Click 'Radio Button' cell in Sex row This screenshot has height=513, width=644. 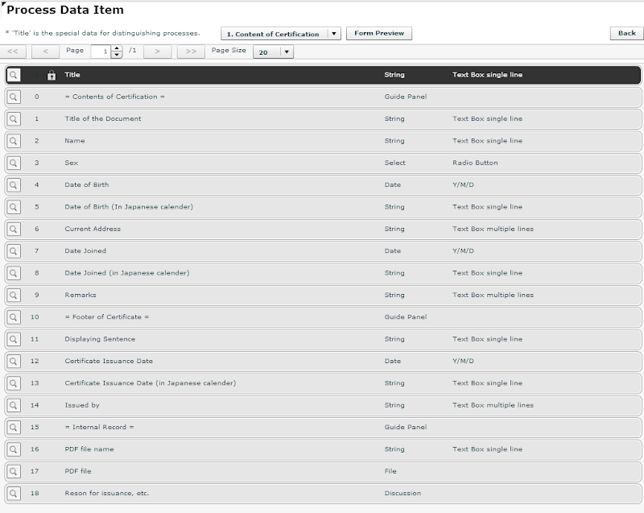coord(475,163)
